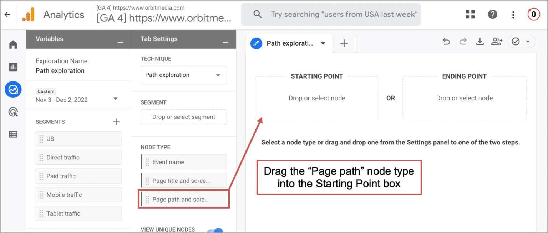Create a new exploration tab with plus
Screen dimensions: 548x233
click(x=344, y=43)
